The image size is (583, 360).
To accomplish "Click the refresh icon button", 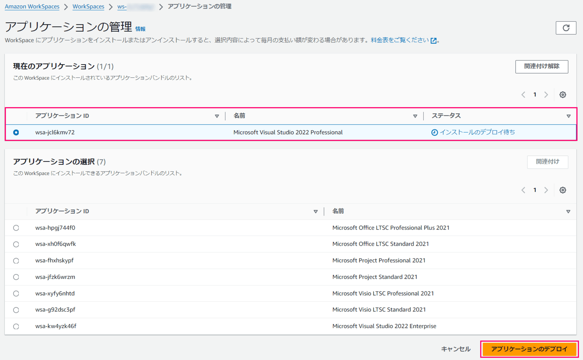I will (x=566, y=28).
